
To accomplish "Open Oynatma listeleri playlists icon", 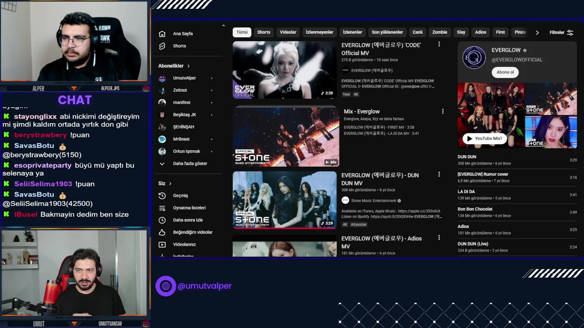I will 162,208.
